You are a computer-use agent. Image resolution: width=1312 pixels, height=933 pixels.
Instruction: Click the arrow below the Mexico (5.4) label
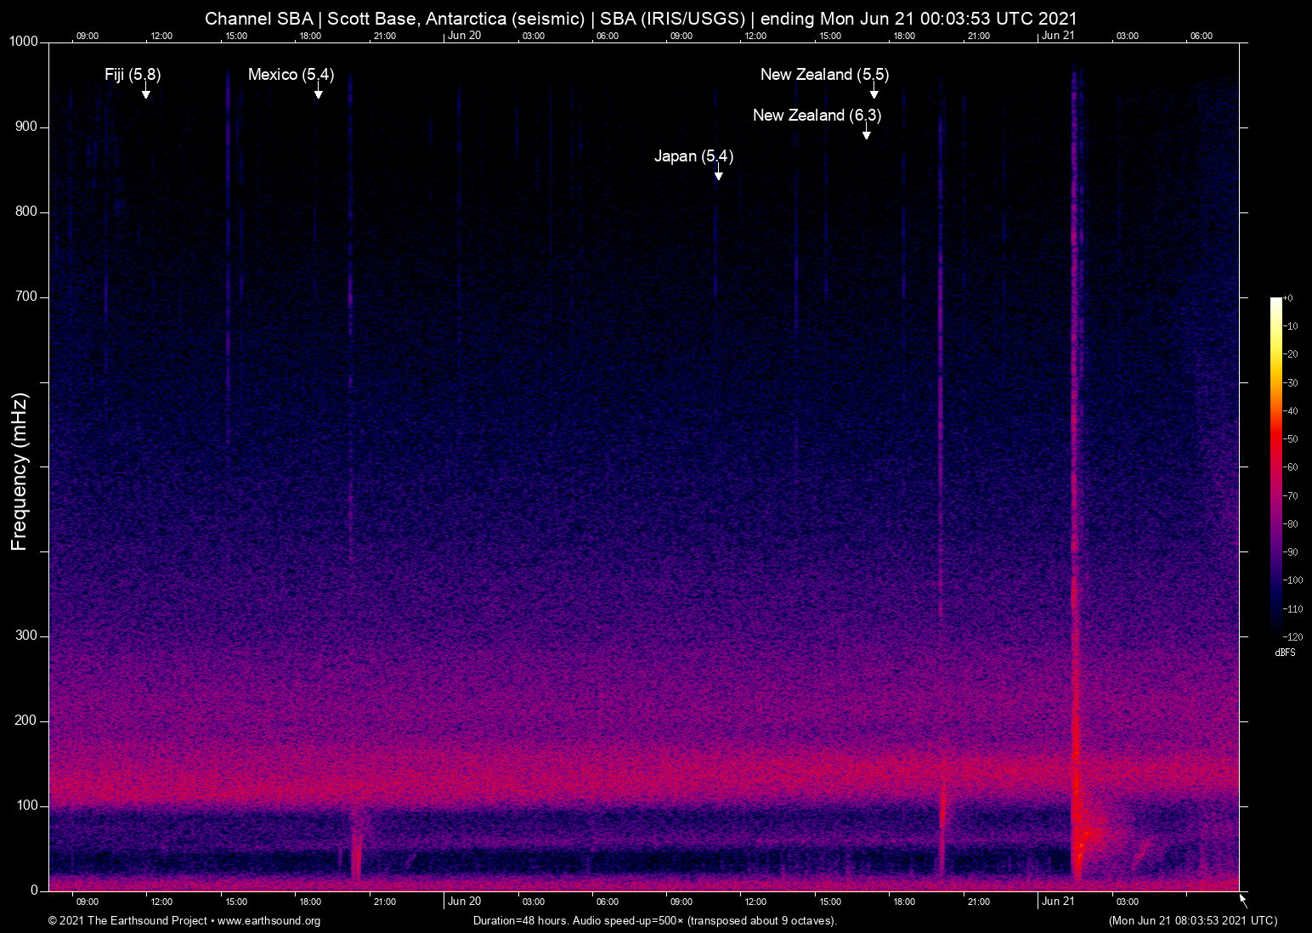tap(318, 91)
